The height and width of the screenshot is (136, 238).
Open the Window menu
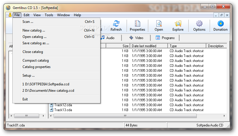63,15
